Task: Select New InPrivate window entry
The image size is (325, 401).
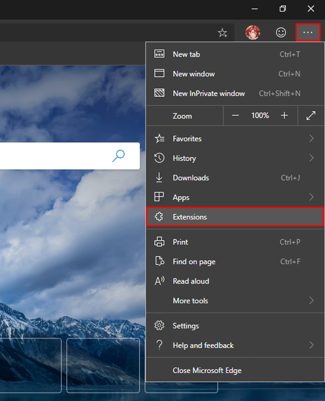Action: (235, 94)
